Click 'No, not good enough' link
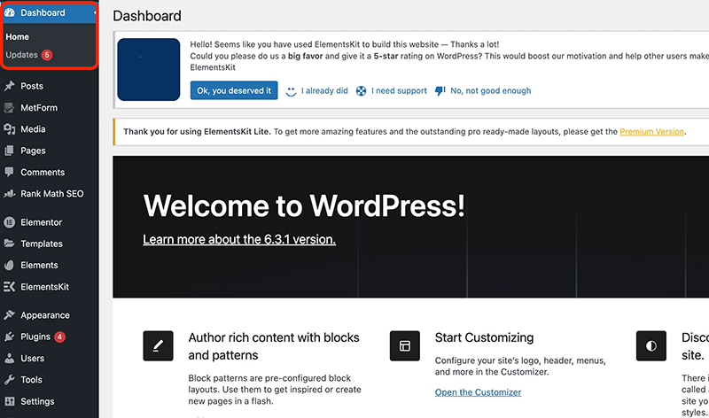 pyautogui.click(x=491, y=91)
